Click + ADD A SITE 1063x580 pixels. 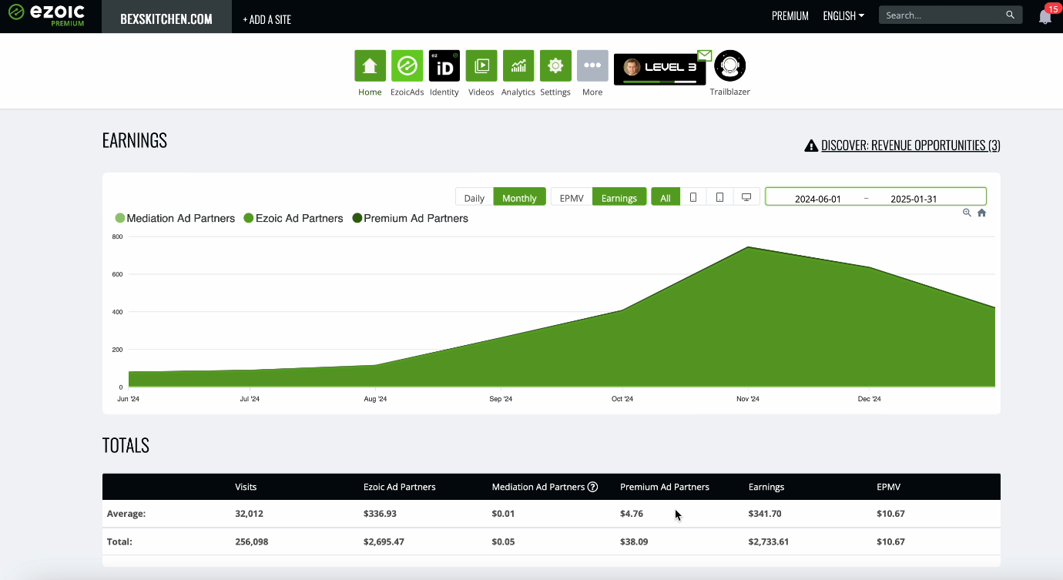point(267,19)
